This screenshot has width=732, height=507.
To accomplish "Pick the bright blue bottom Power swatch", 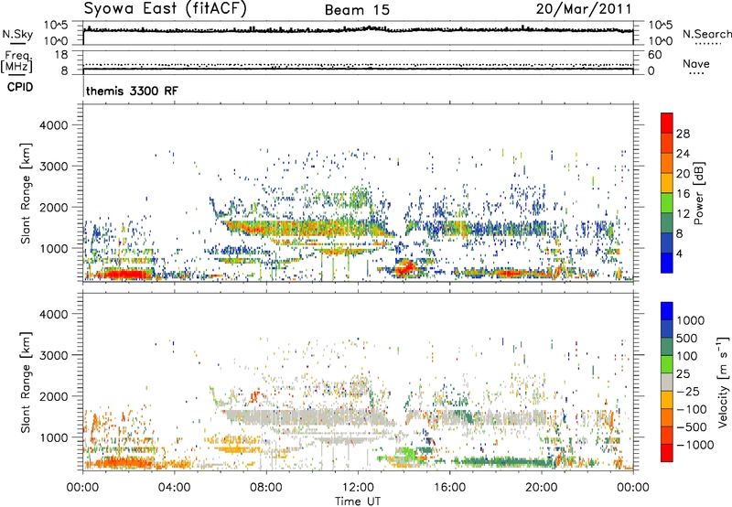I will tap(667, 263).
